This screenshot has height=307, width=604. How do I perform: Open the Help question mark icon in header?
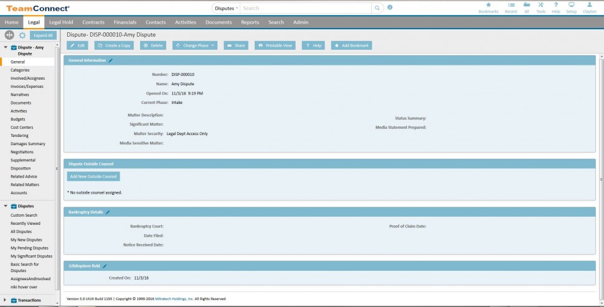(x=556, y=5)
